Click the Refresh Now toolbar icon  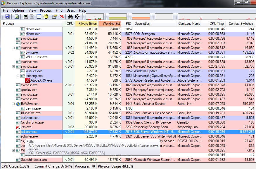point(17,16)
